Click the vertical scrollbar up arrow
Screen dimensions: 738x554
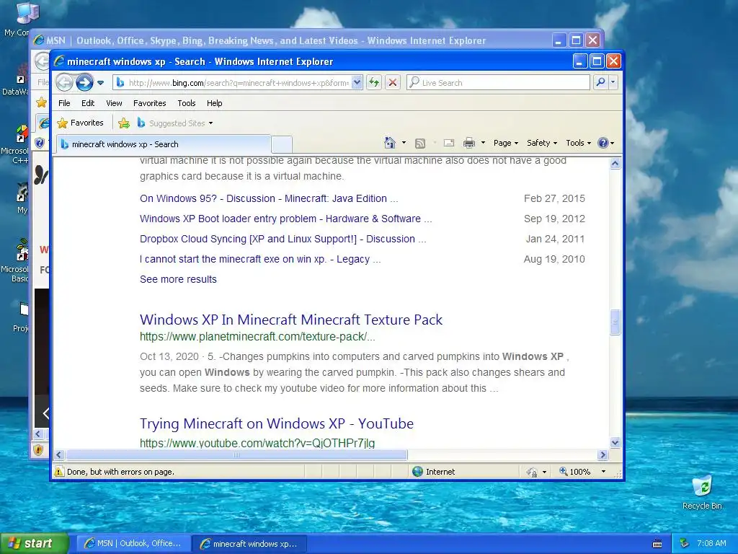615,164
